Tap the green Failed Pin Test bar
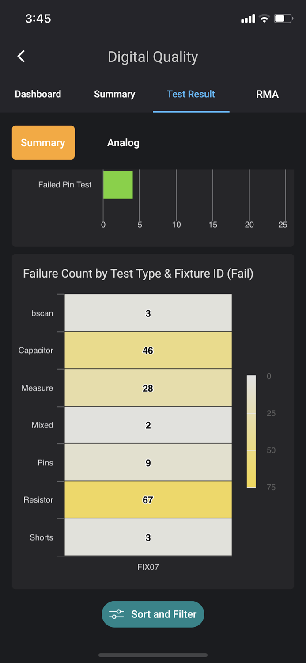 tap(118, 185)
